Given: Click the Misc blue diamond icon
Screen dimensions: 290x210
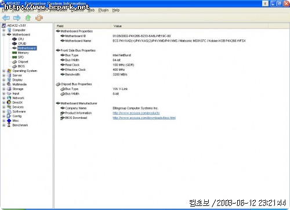Looking at the screenshot, I should 9,121.
